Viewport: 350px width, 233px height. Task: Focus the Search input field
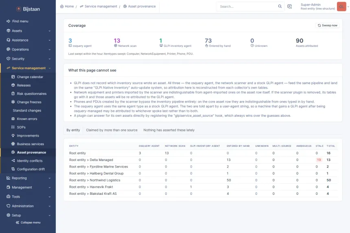[x=248, y=7]
